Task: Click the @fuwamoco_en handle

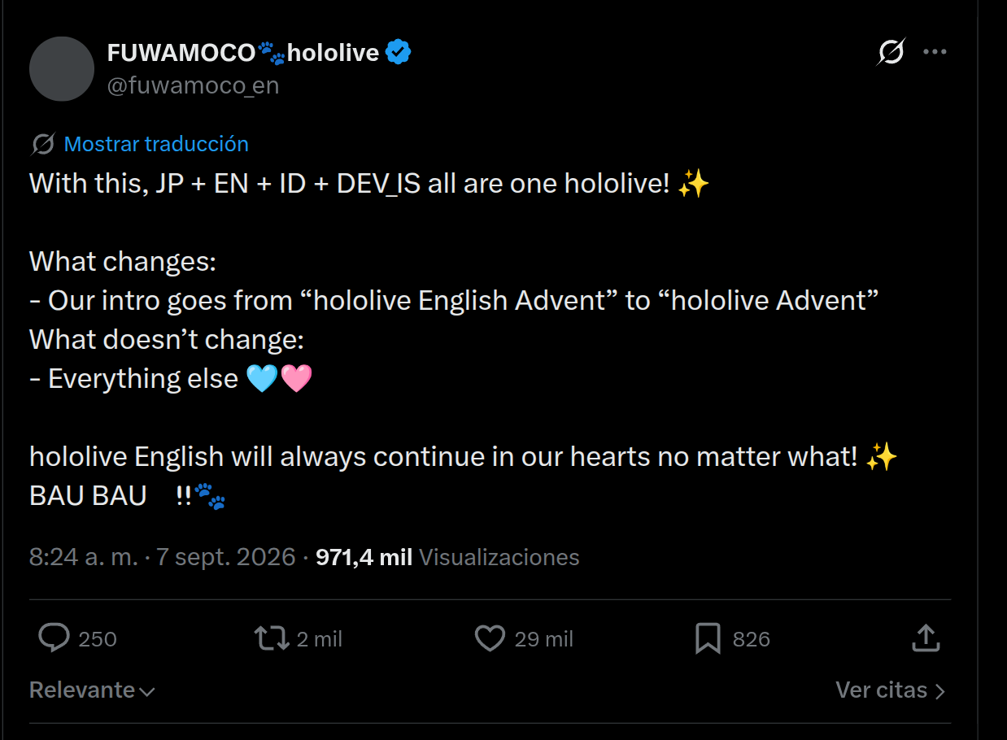Action: (x=193, y=85)
